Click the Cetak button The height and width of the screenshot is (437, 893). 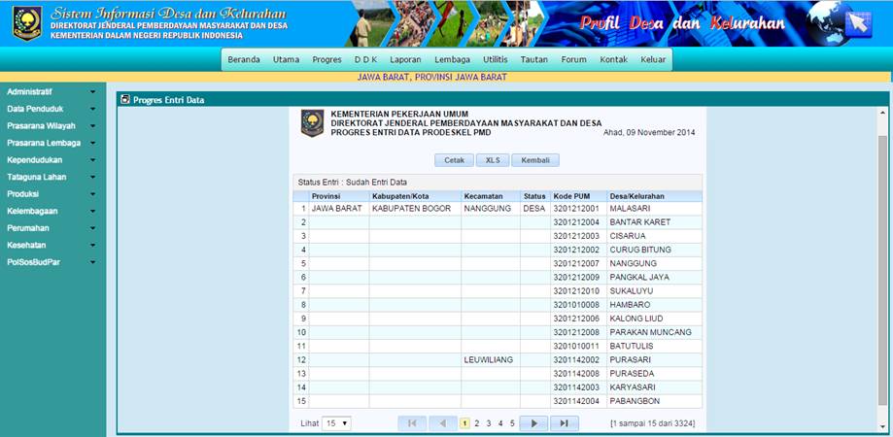454,160
